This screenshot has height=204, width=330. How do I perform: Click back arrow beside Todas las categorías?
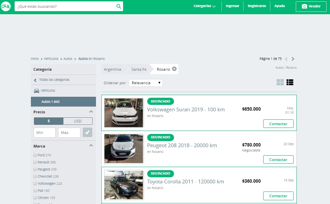[35, 80]
